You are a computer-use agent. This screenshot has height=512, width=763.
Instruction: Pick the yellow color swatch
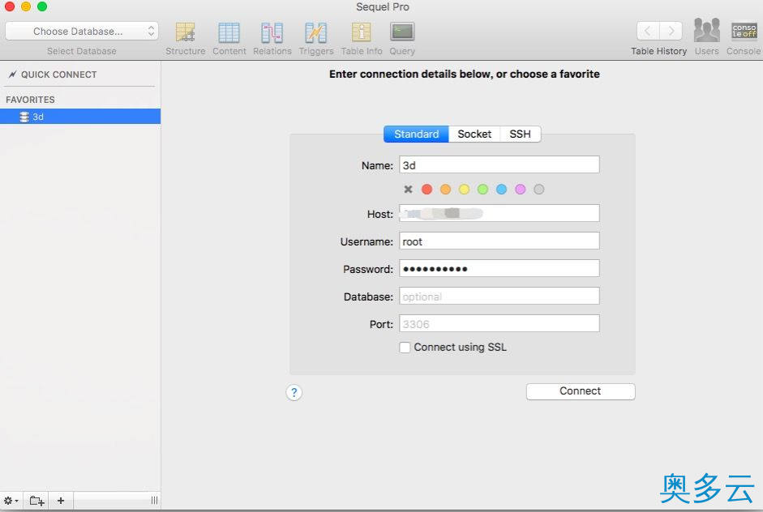tap(465, 189)
